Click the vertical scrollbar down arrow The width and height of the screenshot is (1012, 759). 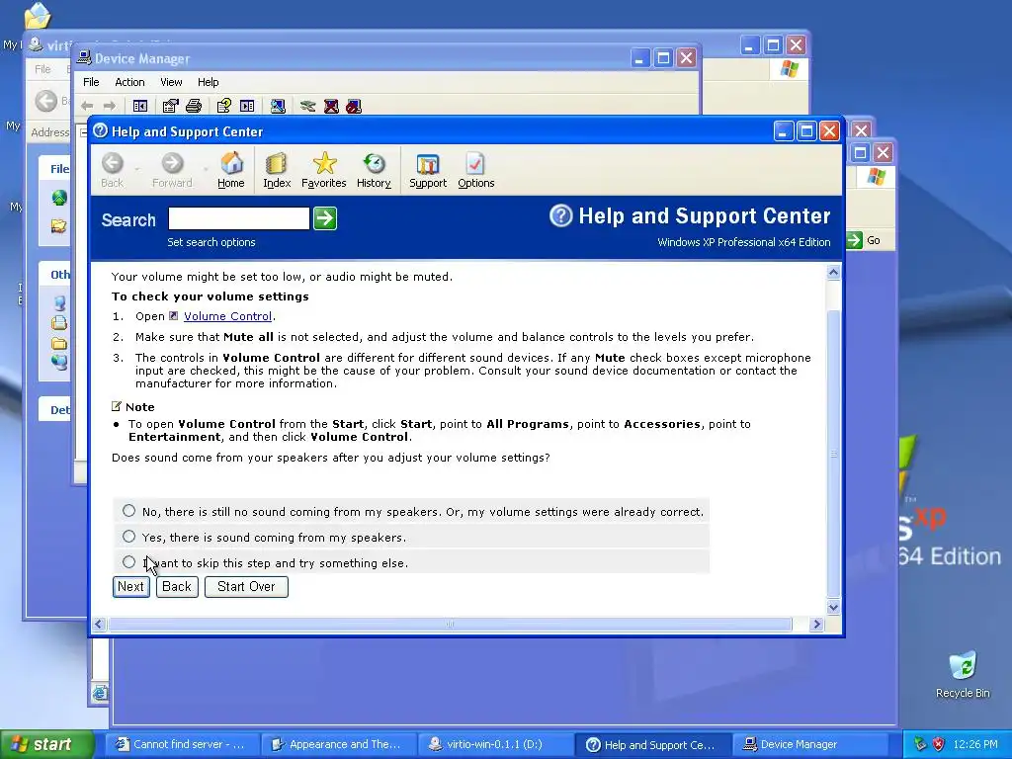click(x=833, y=608)
